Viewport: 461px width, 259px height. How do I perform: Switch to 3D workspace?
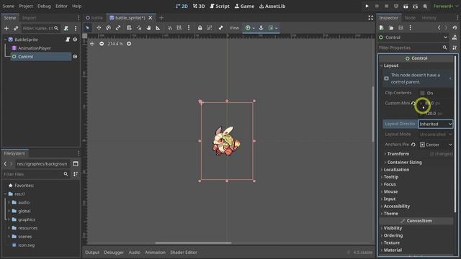click(199, 6)
